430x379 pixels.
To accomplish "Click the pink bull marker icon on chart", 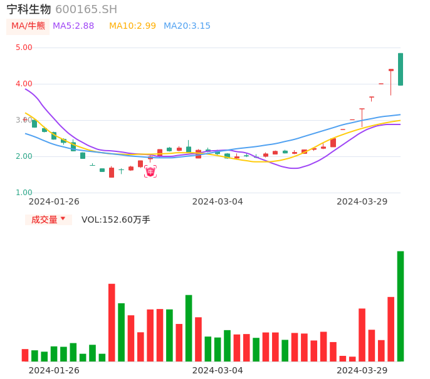I will (150, 171).
